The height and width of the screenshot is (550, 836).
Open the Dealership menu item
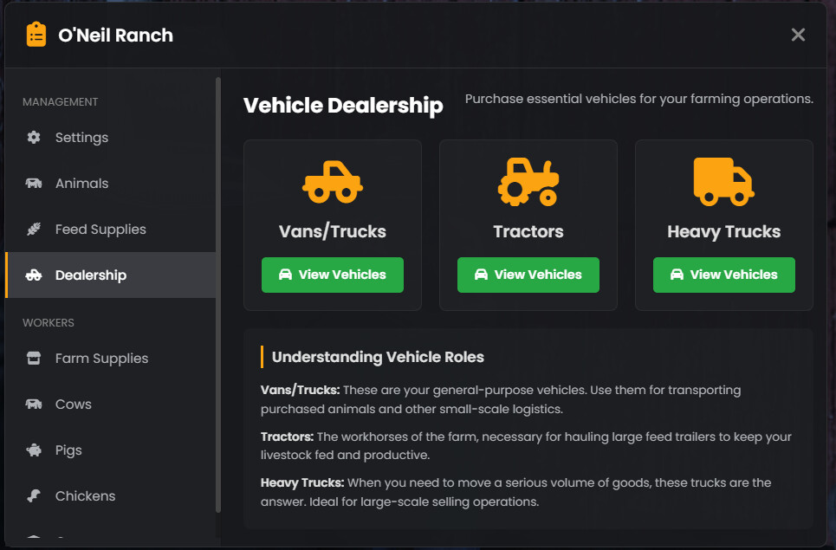(x=91, y=275)
